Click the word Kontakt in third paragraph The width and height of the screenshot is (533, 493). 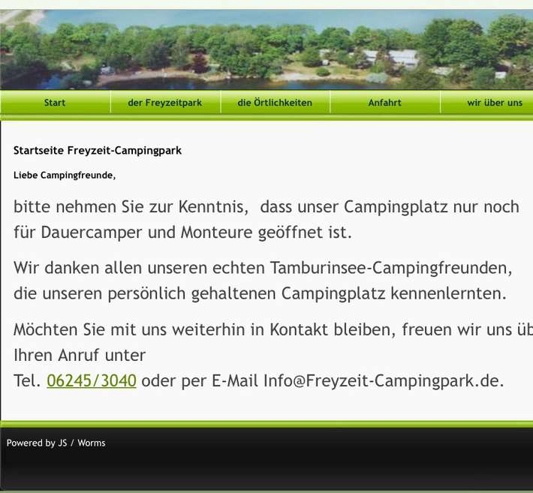tap(299, 329)
